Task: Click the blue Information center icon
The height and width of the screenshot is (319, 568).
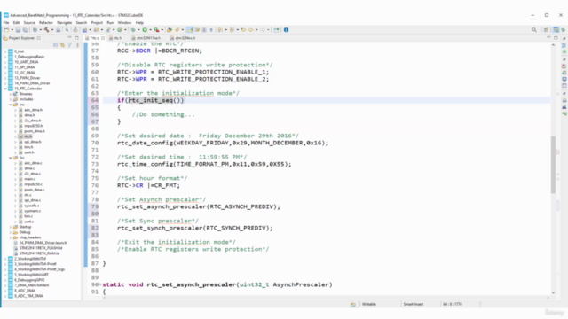Action: point(286,30)
